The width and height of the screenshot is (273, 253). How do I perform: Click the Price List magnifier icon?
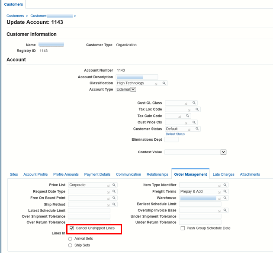114,185
